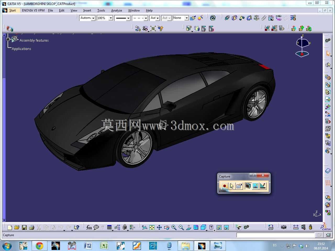Click the Print icon
Viewport: 335px width, 251px height.
point(31,227)
